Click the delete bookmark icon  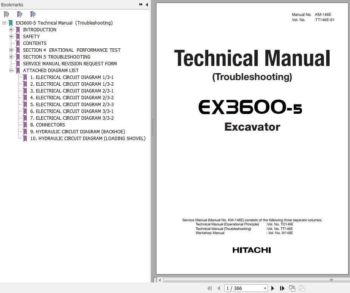(x=6, y=14)
